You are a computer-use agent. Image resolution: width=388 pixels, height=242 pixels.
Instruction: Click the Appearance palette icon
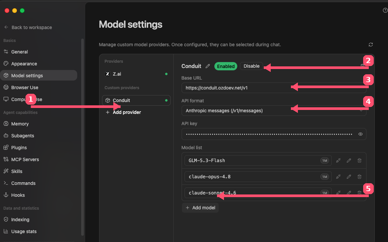(x=6, y=63)
